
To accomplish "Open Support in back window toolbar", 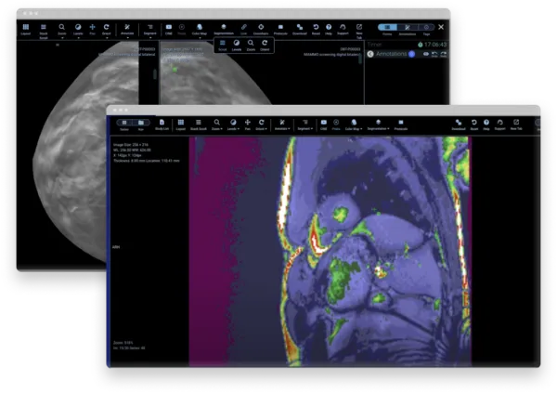I will pos(343,29).
